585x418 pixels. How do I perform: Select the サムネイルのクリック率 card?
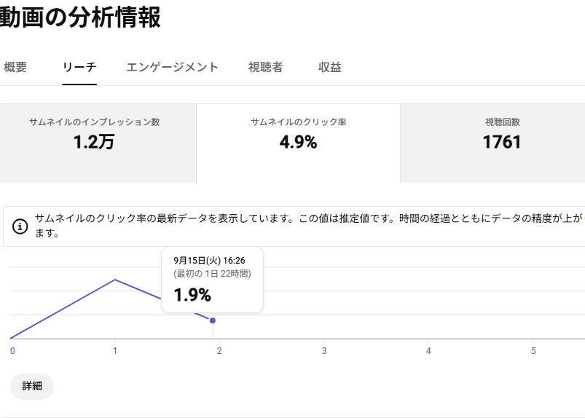pyautogui.click(x=298, y=143)
